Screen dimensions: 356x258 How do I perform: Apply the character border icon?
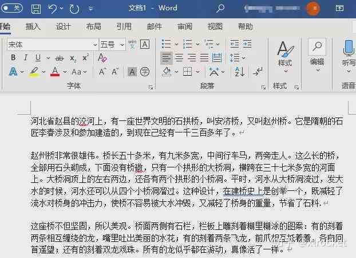(x=145, y=44)
